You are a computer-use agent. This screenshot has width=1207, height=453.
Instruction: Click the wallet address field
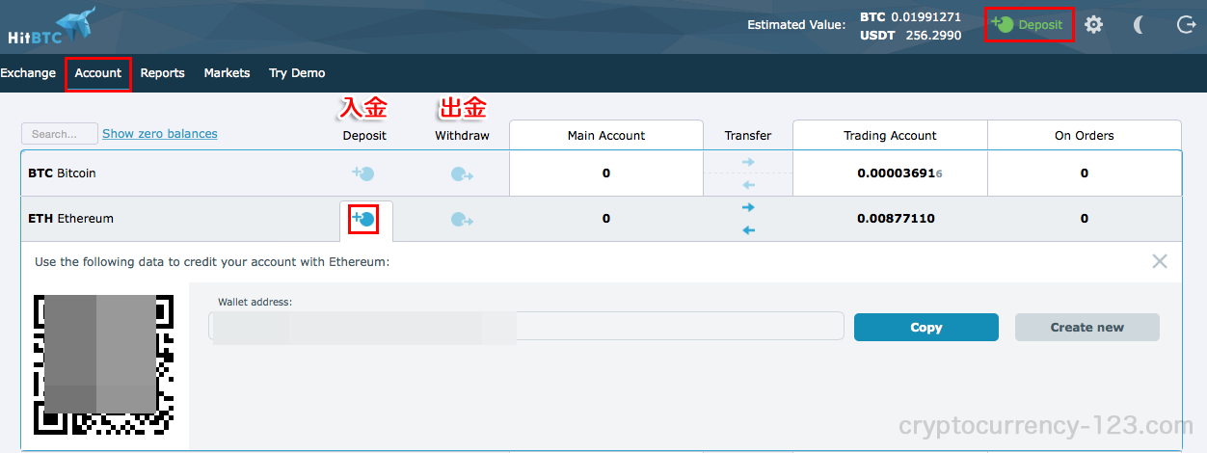pos(526,327)
